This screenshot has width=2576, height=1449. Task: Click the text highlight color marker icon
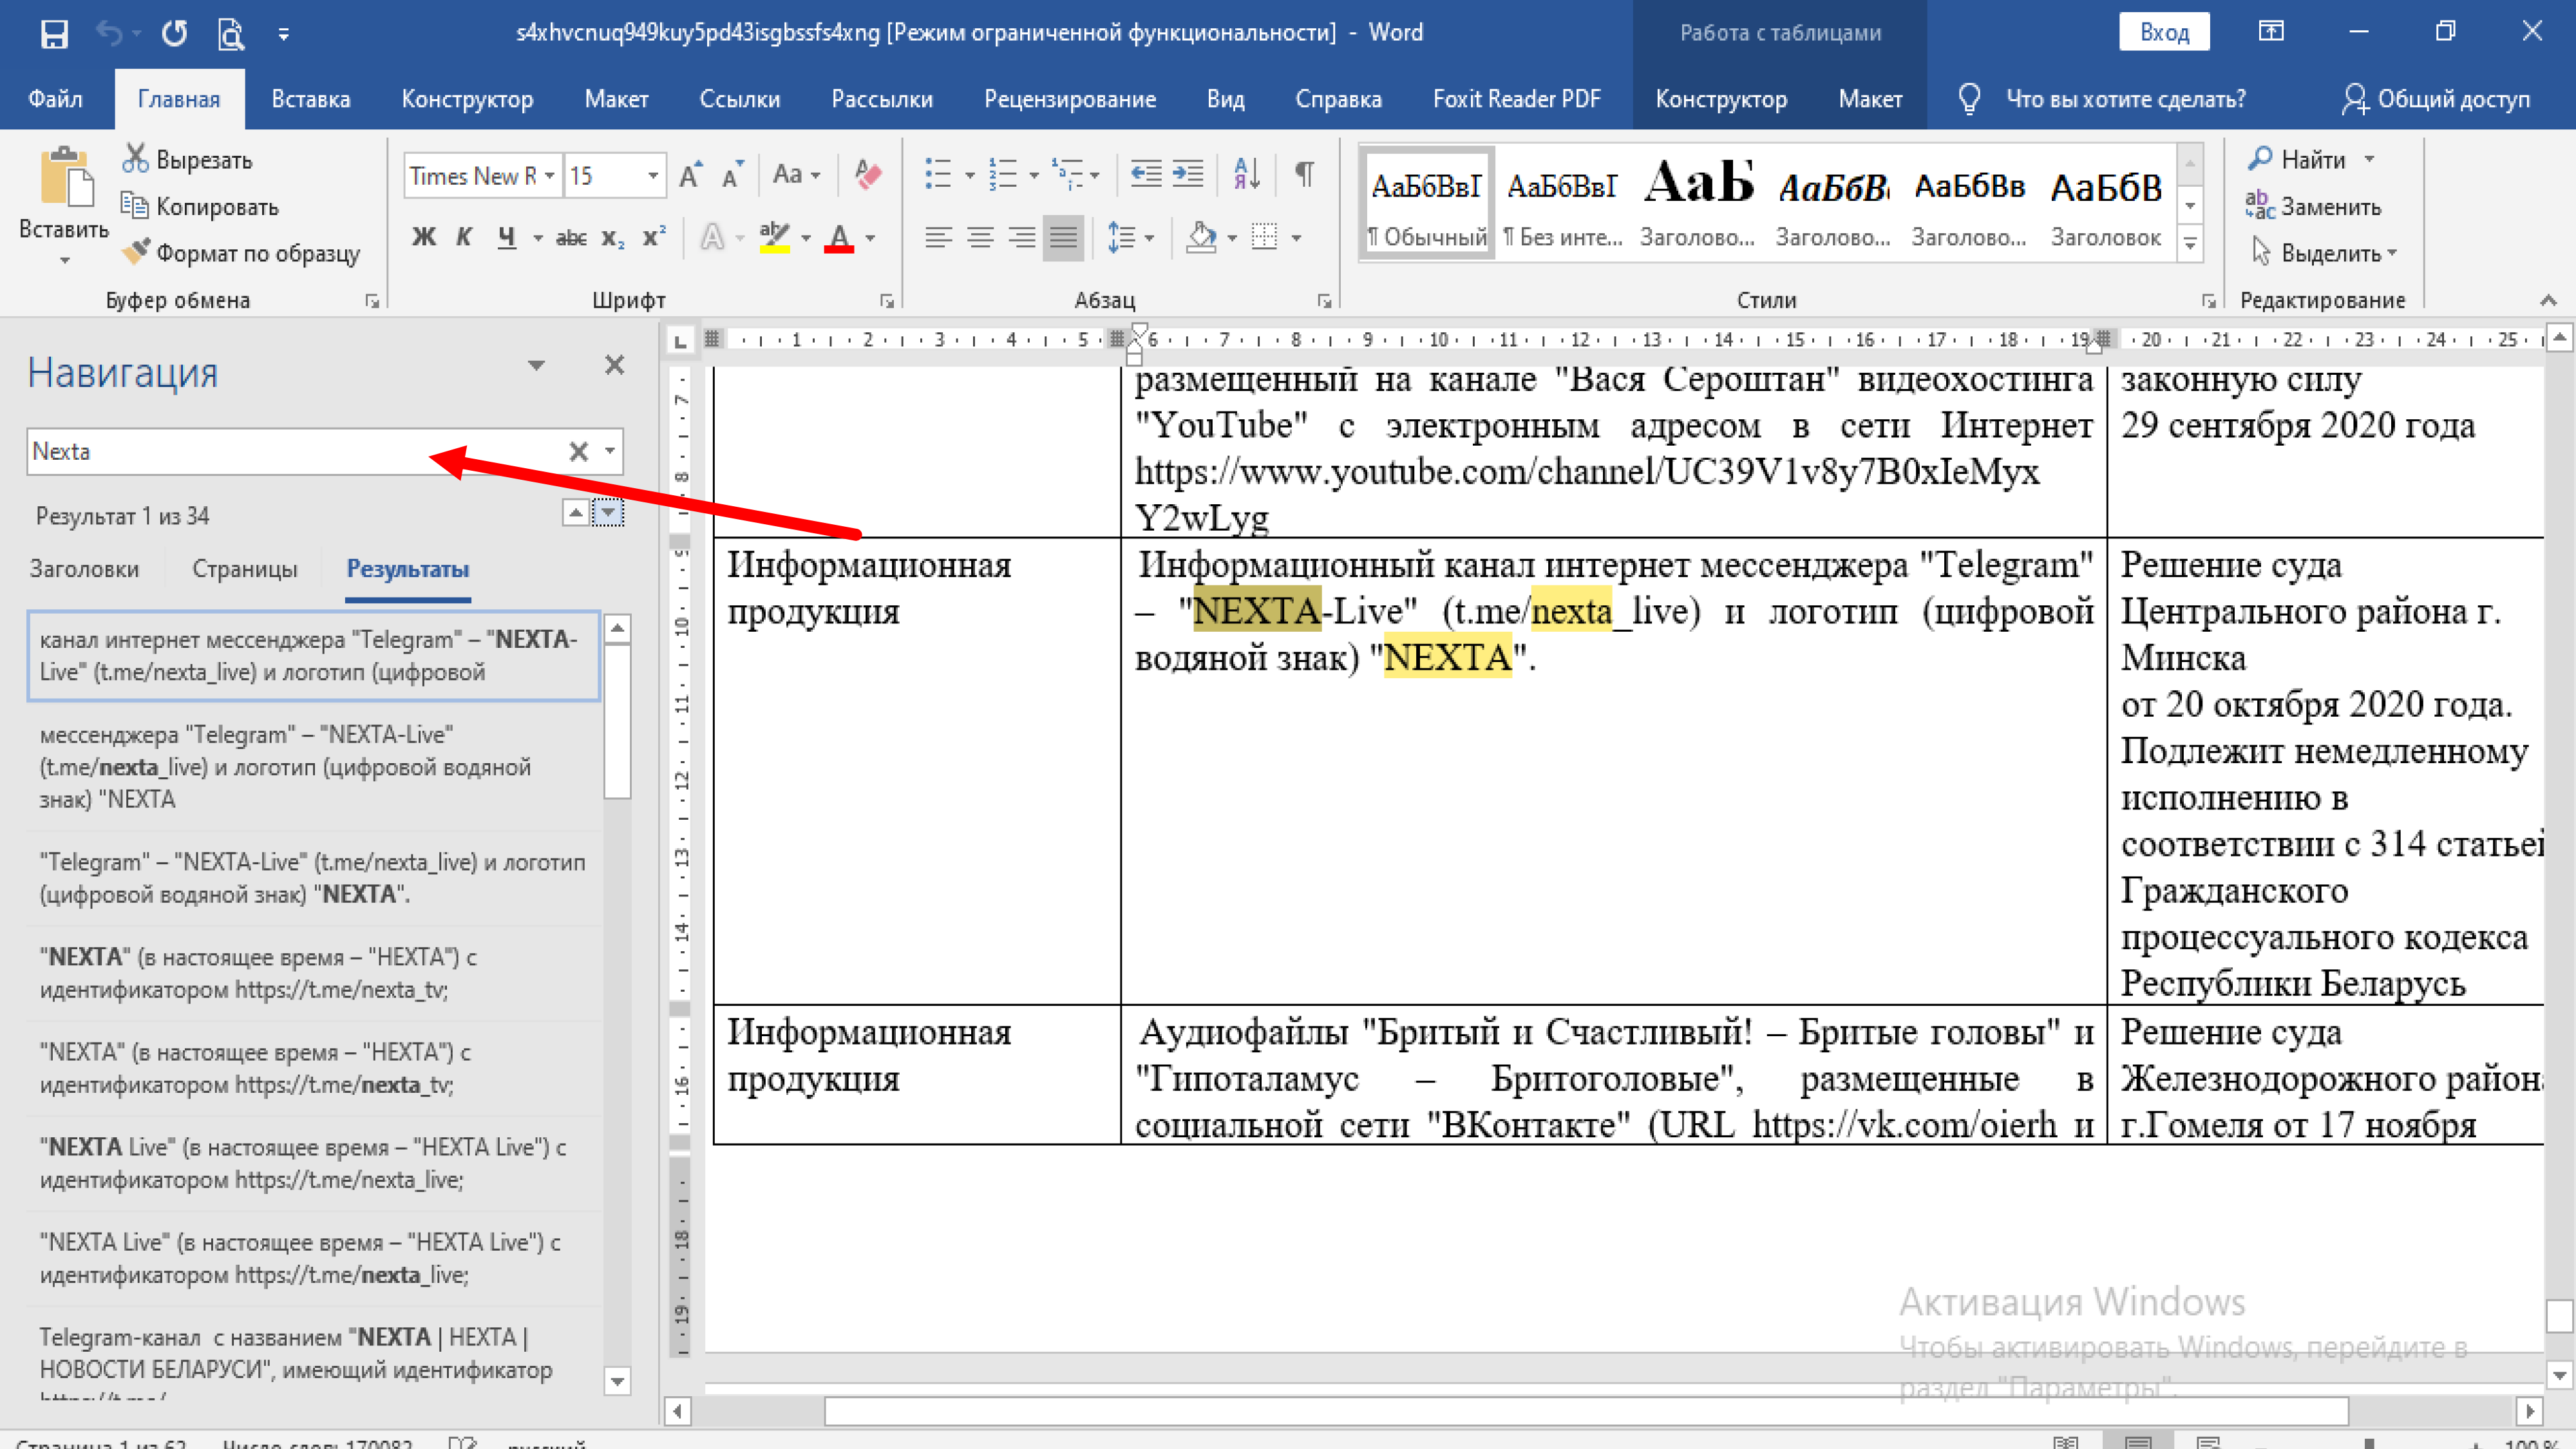(x=774, y=237)
